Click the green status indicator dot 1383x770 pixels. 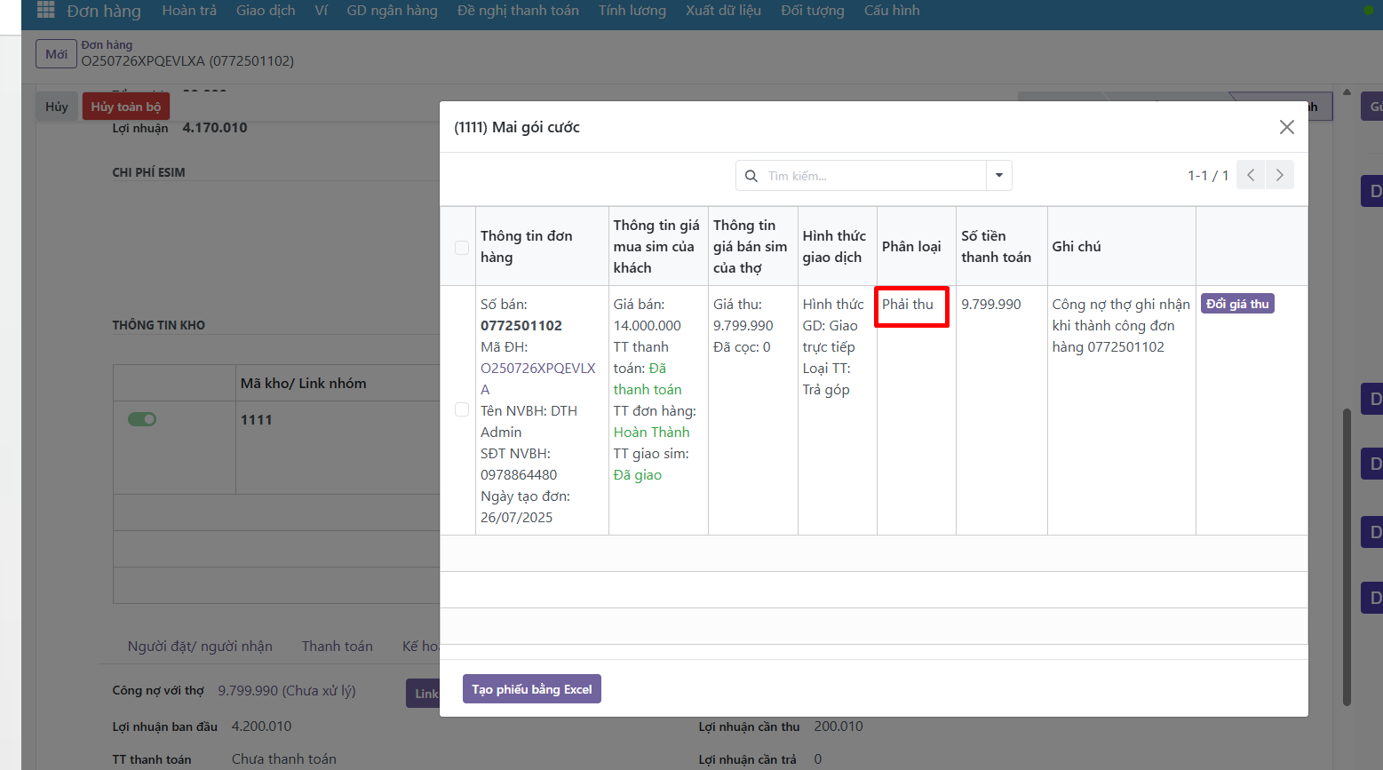click(1368, 11)
